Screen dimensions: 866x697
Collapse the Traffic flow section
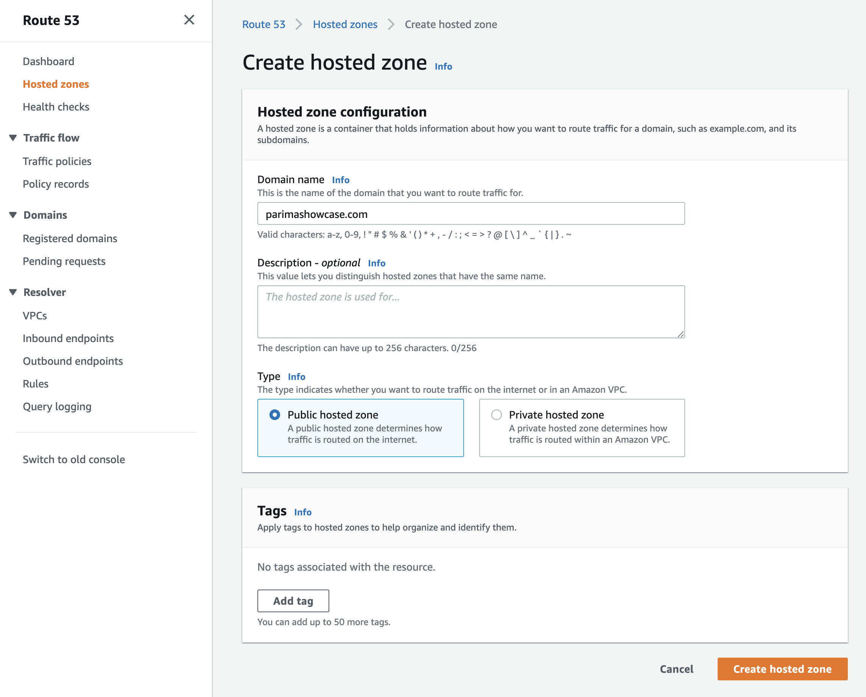pyautogui.click(x=13, y=138)
